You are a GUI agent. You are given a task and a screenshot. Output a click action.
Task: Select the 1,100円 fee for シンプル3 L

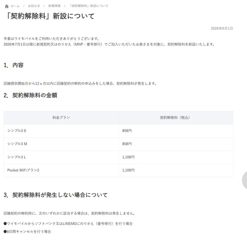[x=129, y=157]
